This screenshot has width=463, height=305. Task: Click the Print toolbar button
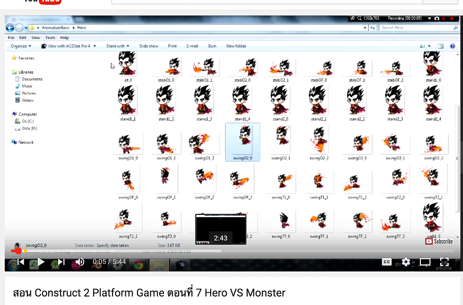pos(172,46)
